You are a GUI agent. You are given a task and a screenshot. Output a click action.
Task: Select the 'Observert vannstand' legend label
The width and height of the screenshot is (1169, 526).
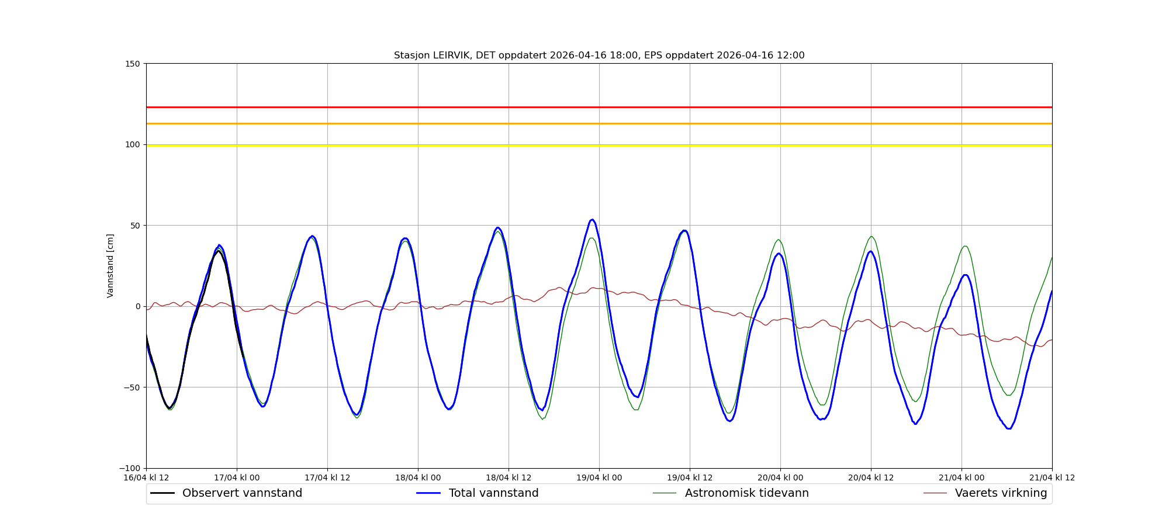click(242, 493)
